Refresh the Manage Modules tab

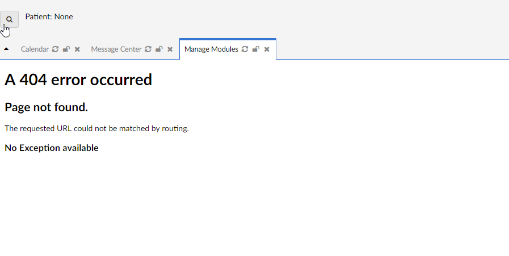[245, 49]
